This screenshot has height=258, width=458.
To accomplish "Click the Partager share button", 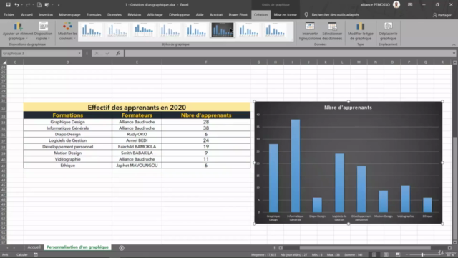I will 442,15.
